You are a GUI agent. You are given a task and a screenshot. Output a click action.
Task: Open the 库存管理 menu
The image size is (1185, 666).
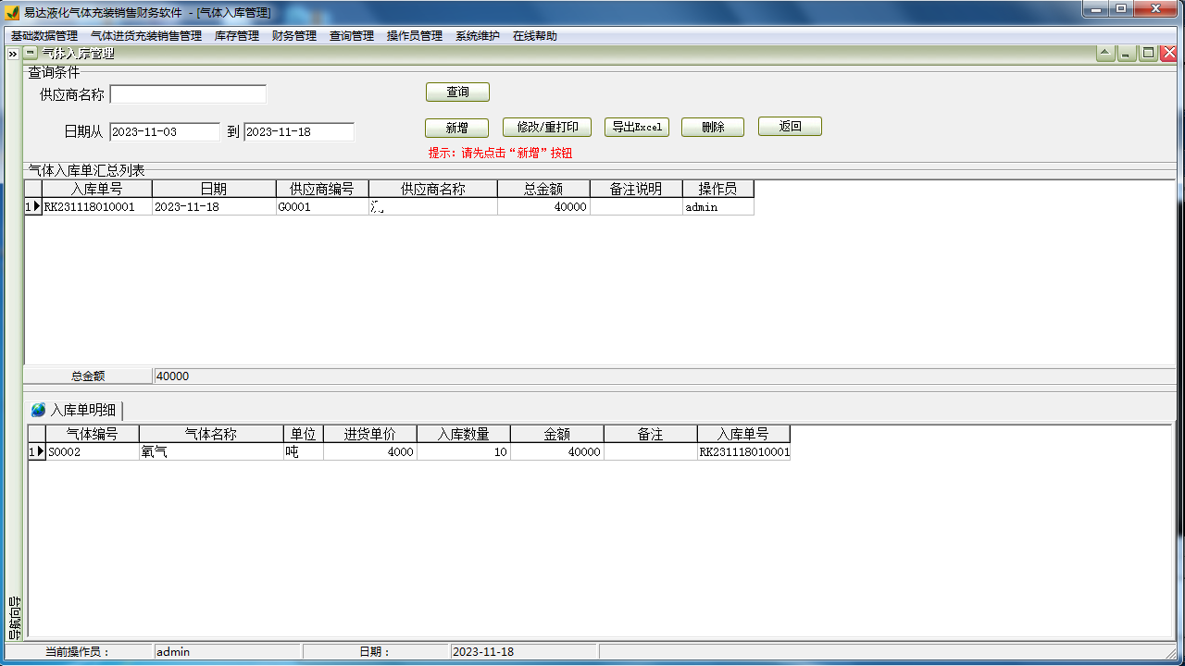[x=237, y=36]
